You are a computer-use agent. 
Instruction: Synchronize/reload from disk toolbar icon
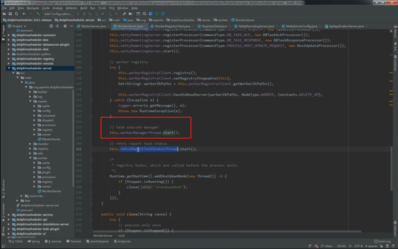(17, 14)
